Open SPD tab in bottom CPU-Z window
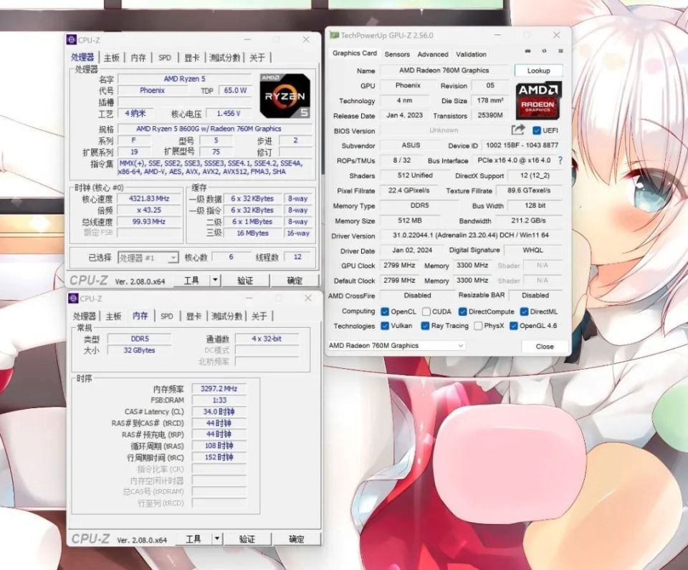Image resolution: width=688 pixels, height=570 pixels. tap(167, 316)
